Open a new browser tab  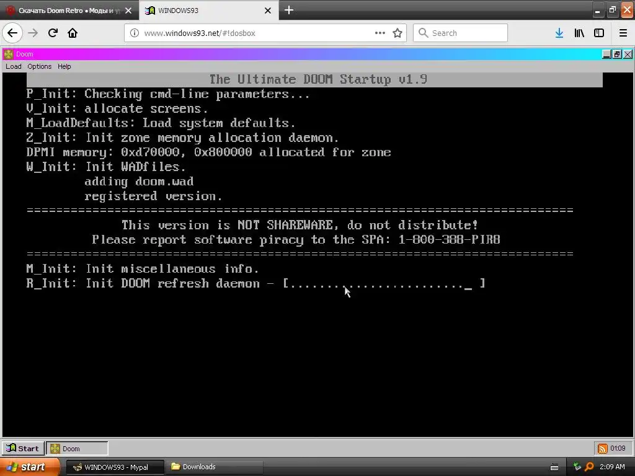tap(289, 10)
